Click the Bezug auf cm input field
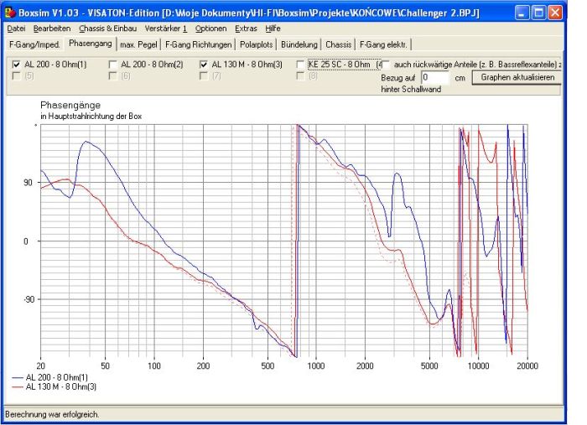The image size is (587, 425). [x=435, y=77]
